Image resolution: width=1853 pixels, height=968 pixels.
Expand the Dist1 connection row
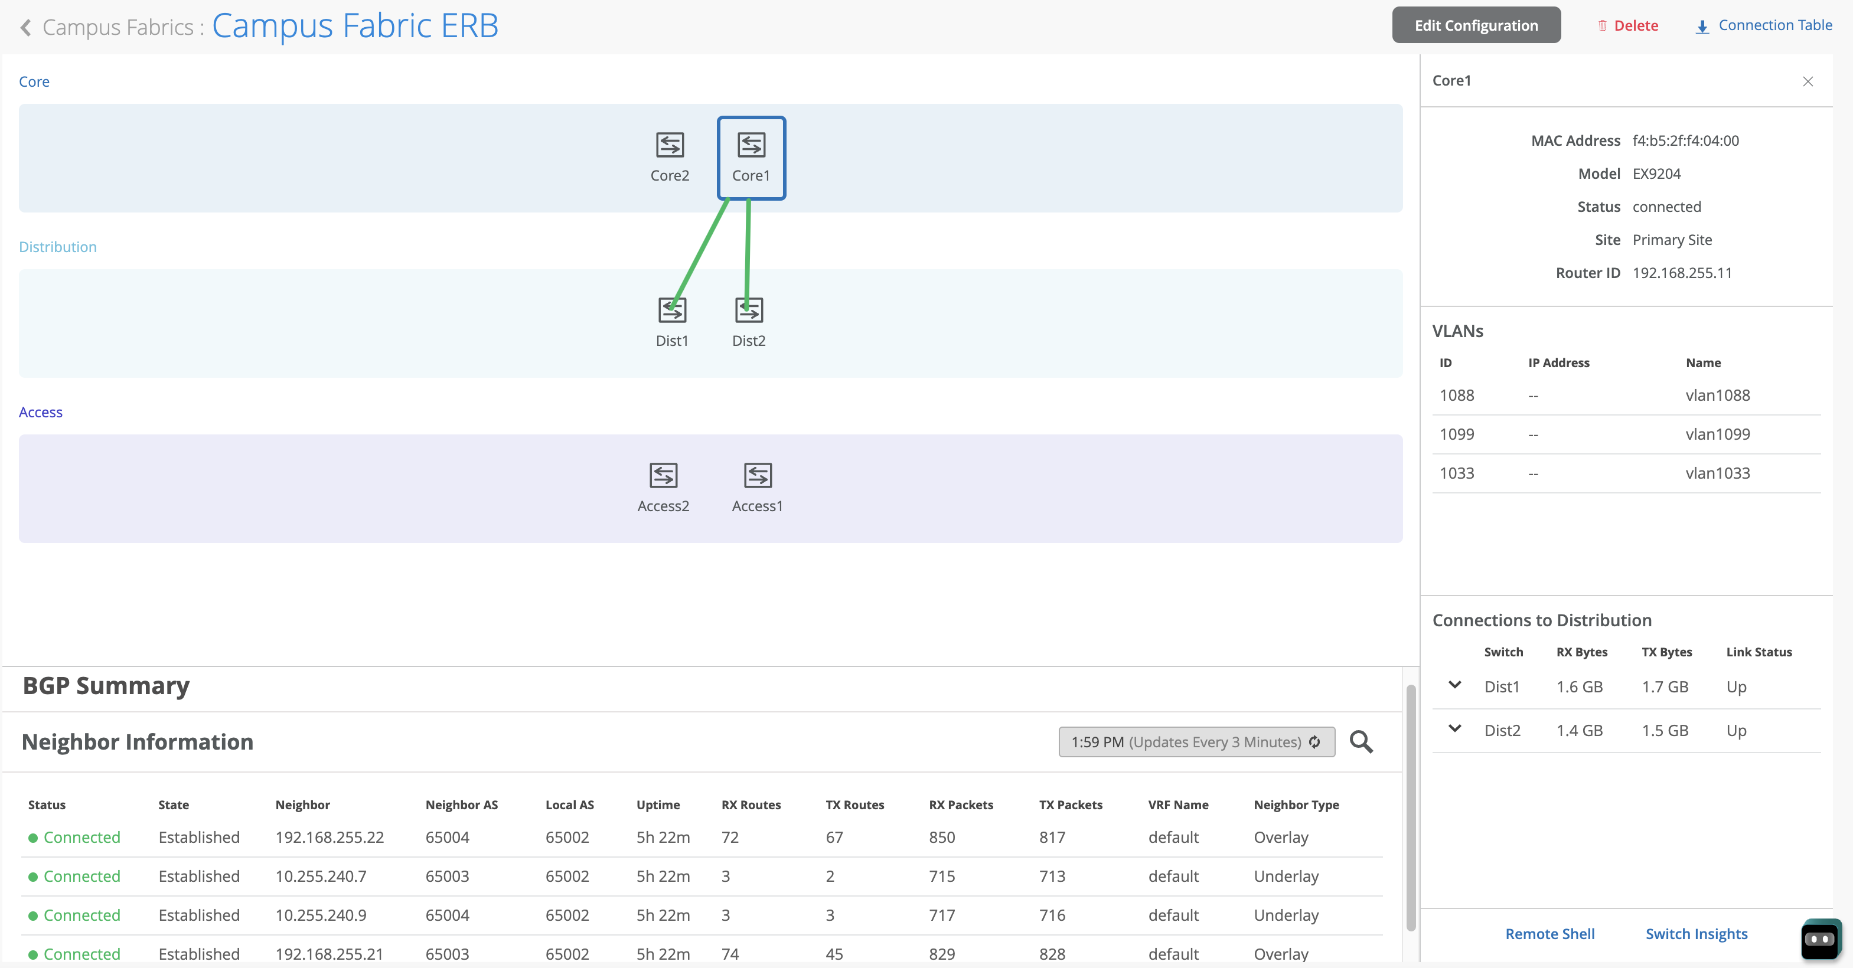pyautogui.click(x=1454, y=685)
